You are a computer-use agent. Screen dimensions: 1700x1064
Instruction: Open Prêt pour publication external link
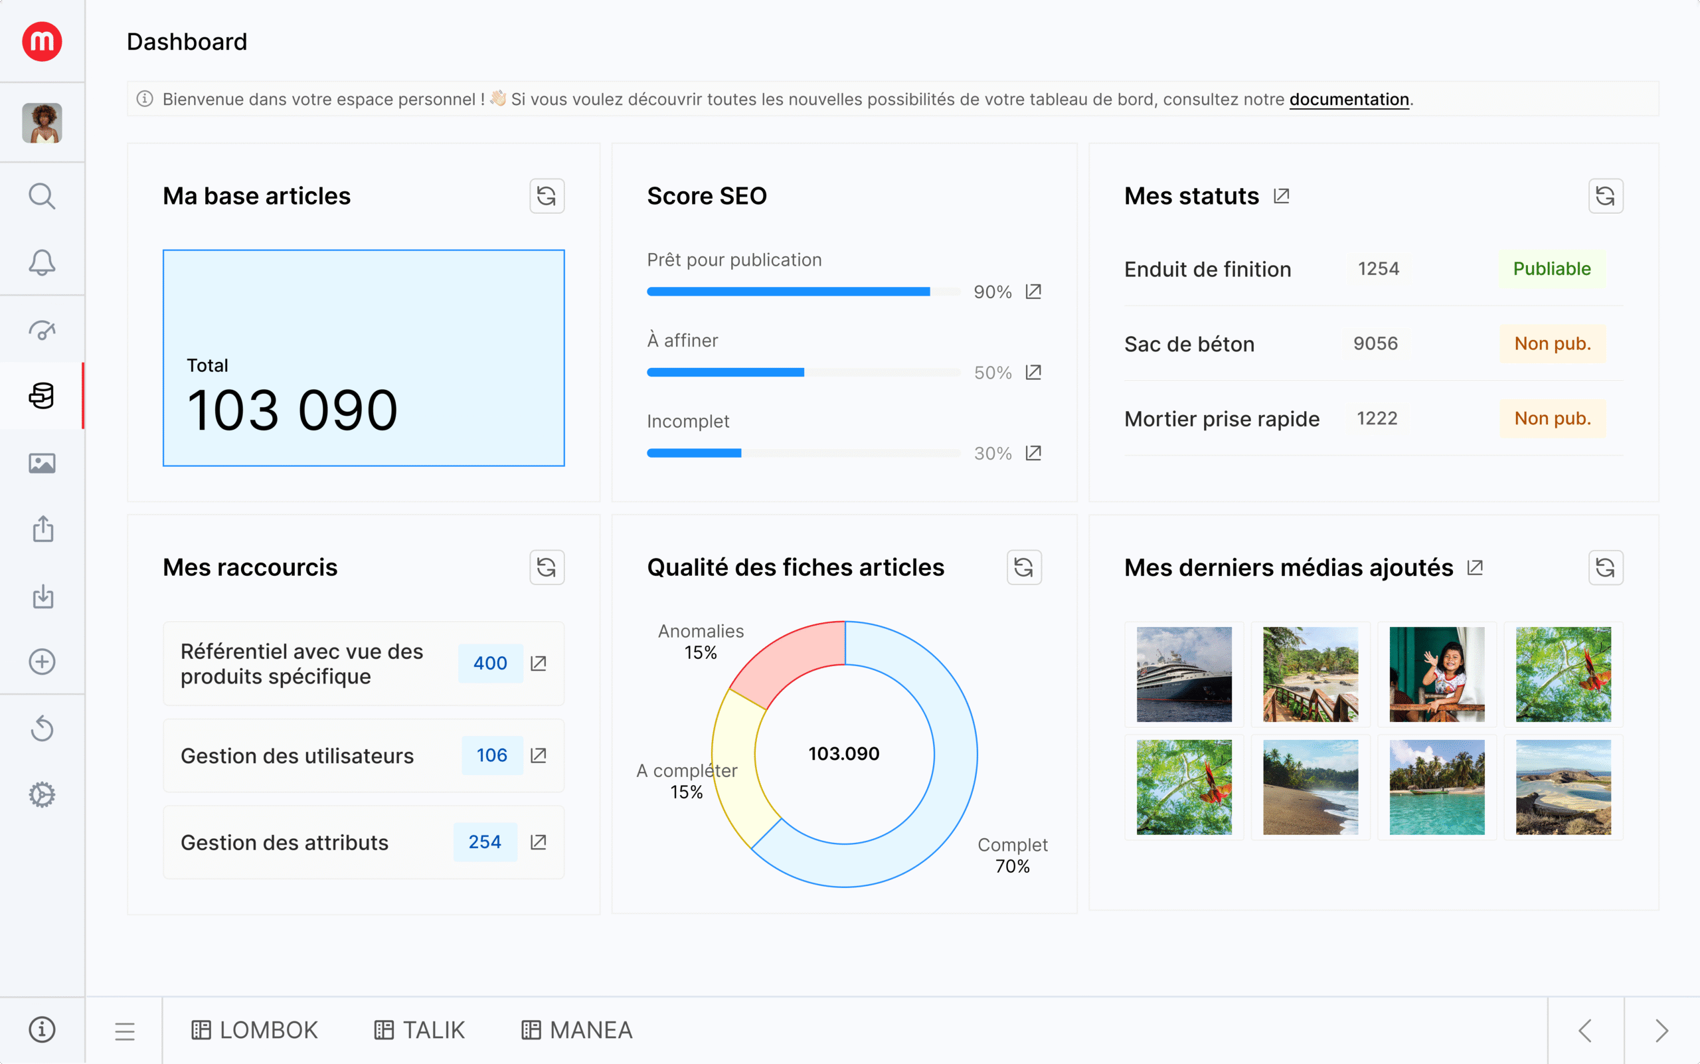[x=1033, y=292]
